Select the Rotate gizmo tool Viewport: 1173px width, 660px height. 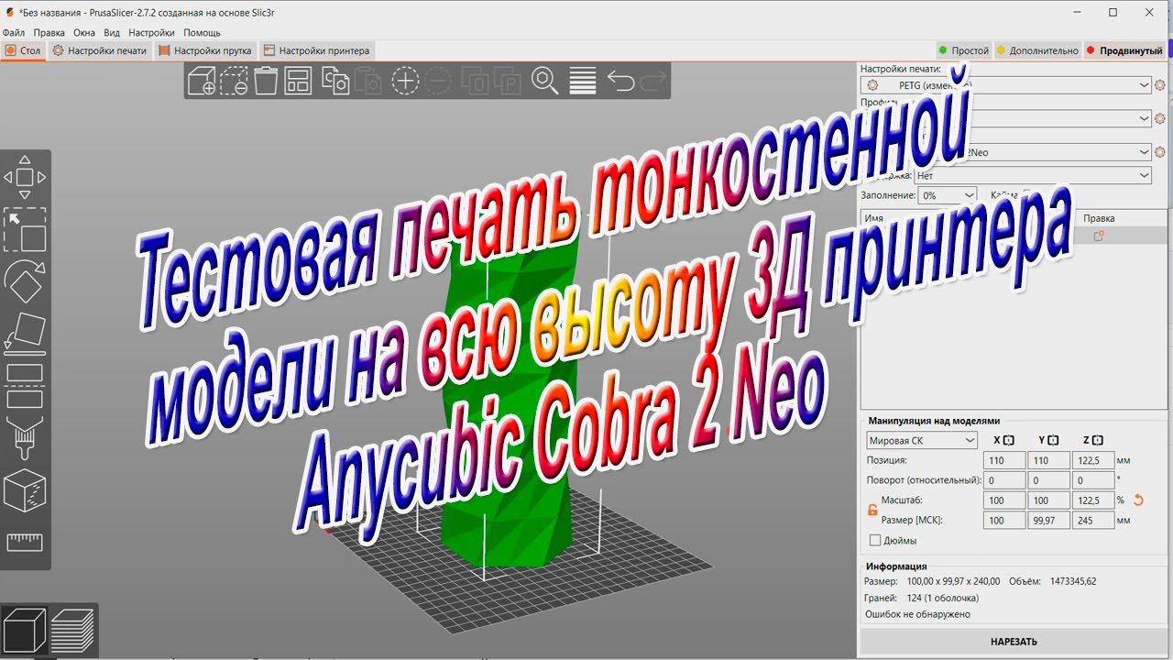[x=25, y=281]
